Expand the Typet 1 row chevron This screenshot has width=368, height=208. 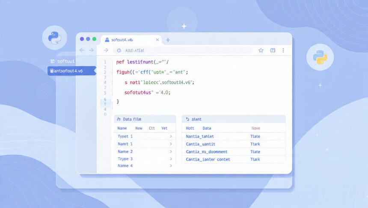click(x=171, y=136)
